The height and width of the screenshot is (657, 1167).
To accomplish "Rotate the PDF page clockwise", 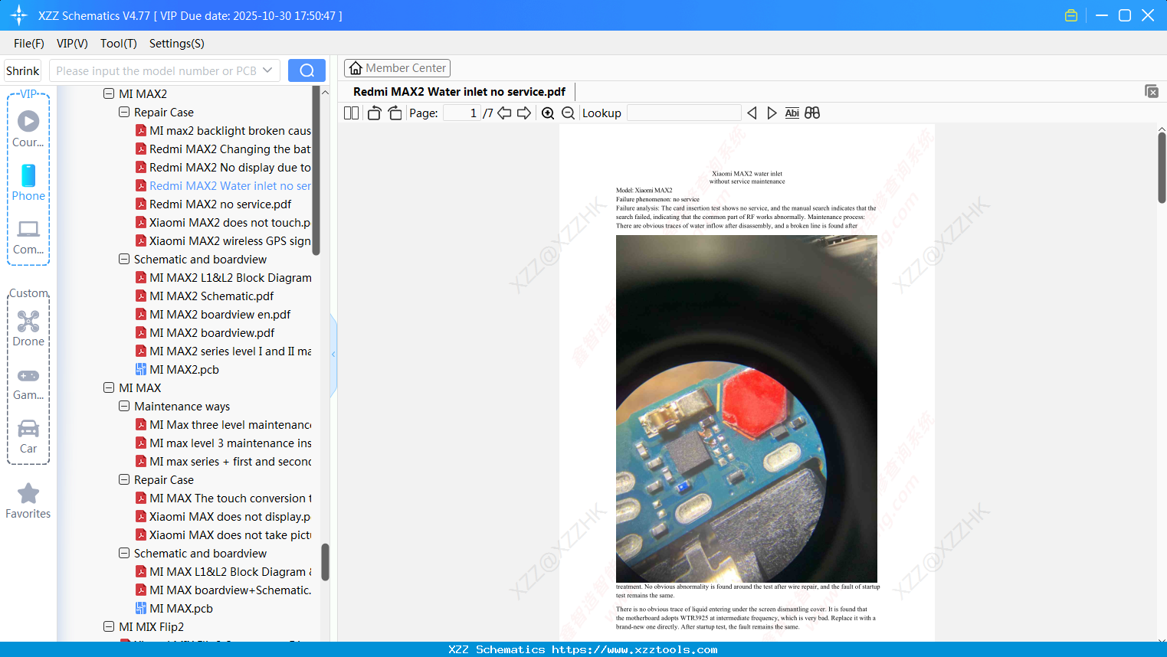I will (394, 112).
